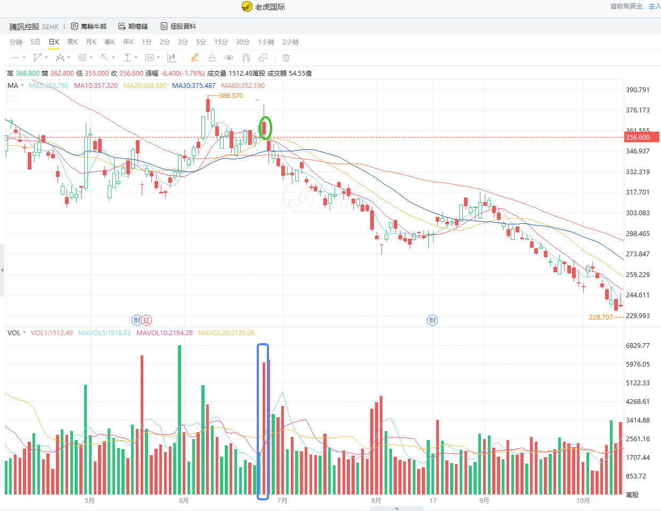Click the green-circled candlestick on chart
The height and width of the screenshot is (511, 661).
(265, 128)
